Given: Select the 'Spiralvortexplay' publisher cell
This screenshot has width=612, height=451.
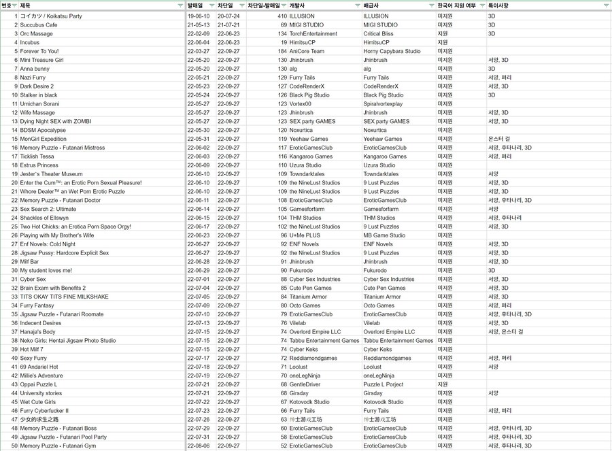Looking at the screenshot, I should (399, 104).
